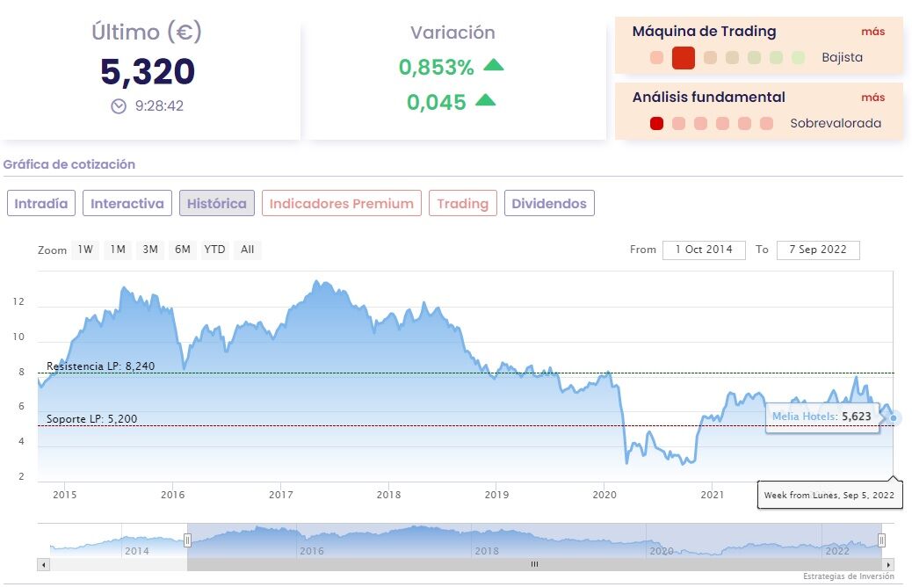Open the Interactiva chart tab
The width and height of the screenshot is (912, 587).
pyautogui.click(x=127, y=204)
